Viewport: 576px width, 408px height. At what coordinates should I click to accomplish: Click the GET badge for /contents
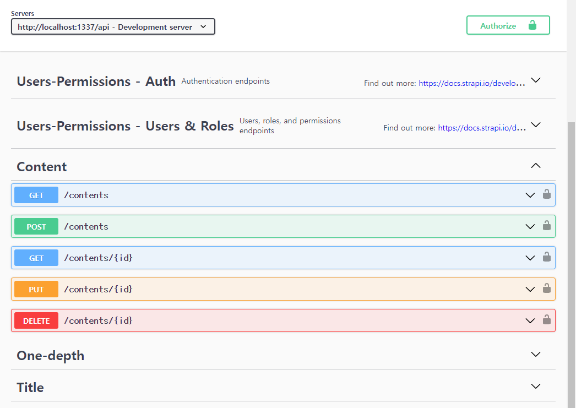point(36,195)
